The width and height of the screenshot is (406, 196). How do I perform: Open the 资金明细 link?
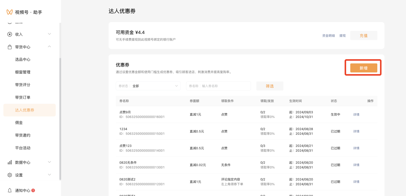pyautogui.click(x=328, y=36)
